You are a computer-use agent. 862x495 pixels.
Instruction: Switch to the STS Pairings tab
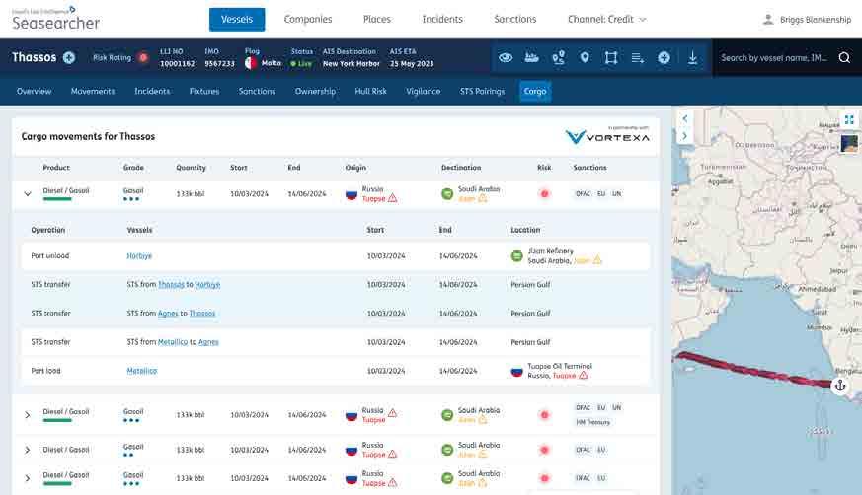click(482, 91)
